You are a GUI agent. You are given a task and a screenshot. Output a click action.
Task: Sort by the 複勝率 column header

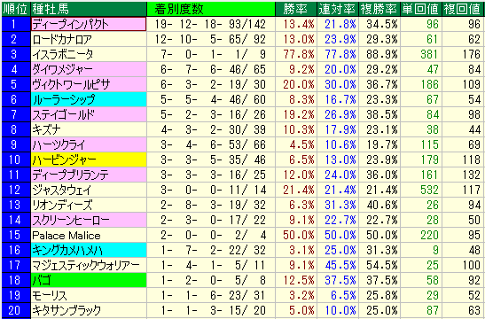point(379,9)
